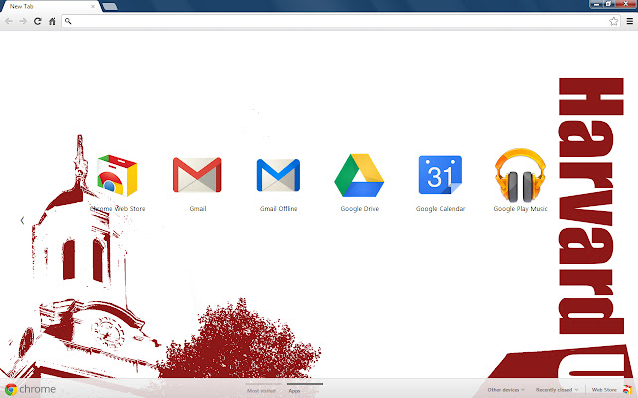
Task: Select the New Tab tab
Action: point(49,6)
